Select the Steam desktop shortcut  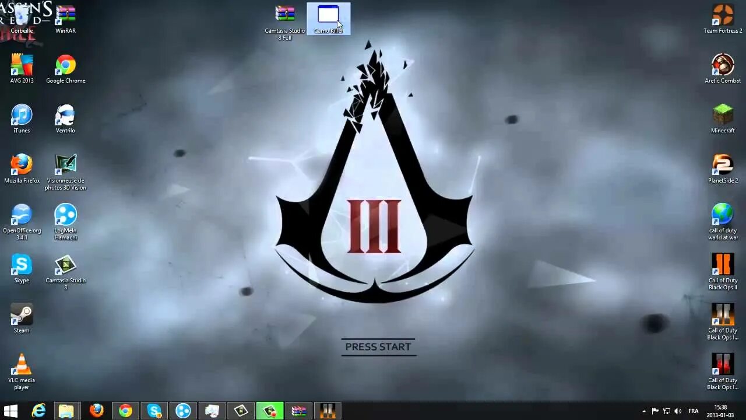(22, 319)
